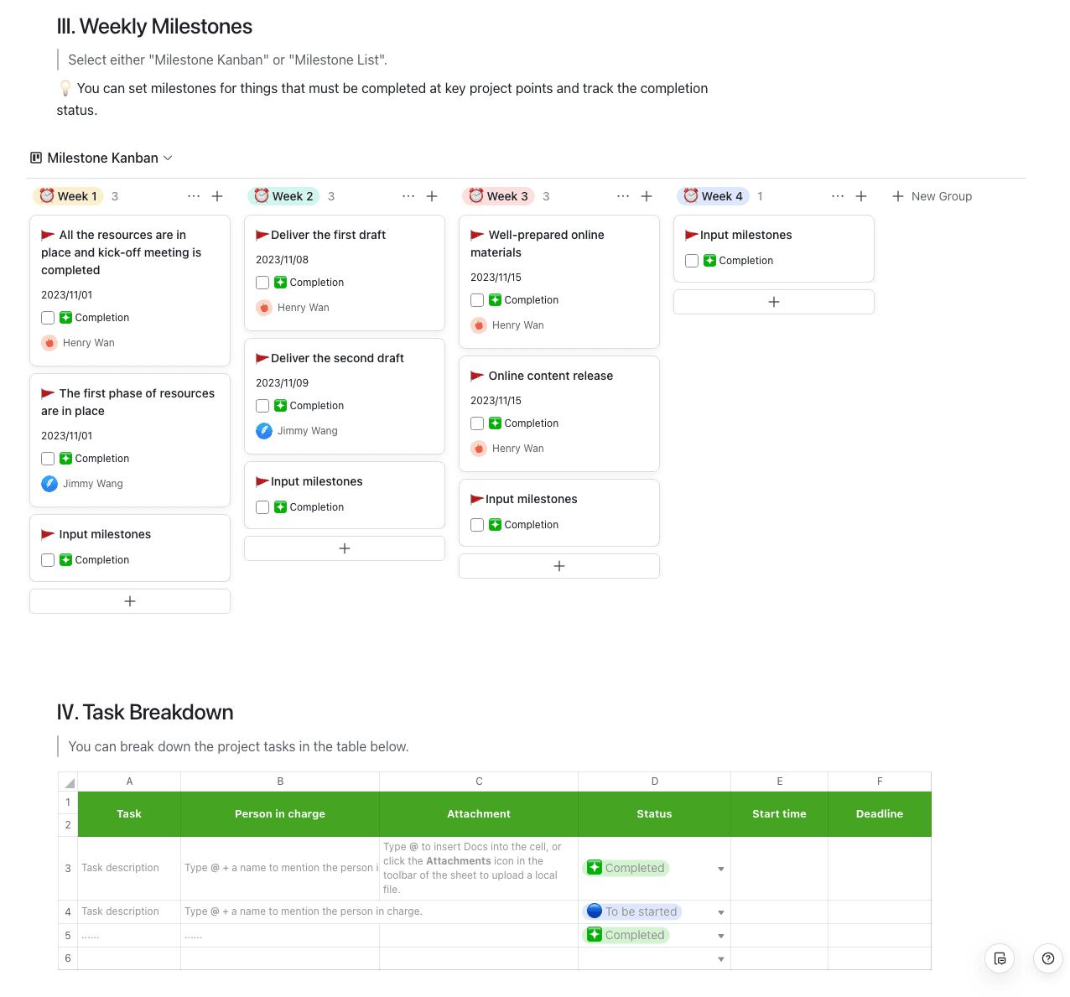Open Status dropdown arrow in row 4
The image size is (1070, 997).
coord(721,912)
